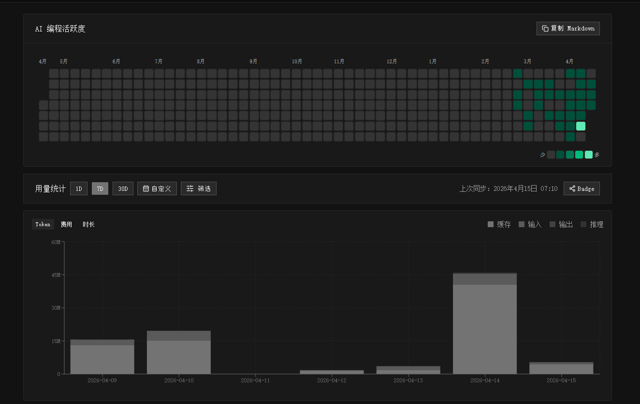Select the 1D time range
The width and height of the screenshot is (640, 404).
point(79,188)
